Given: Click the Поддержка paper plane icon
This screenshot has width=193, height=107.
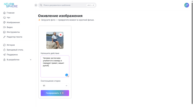Looking at the screenshot, I should click(4, 55).
